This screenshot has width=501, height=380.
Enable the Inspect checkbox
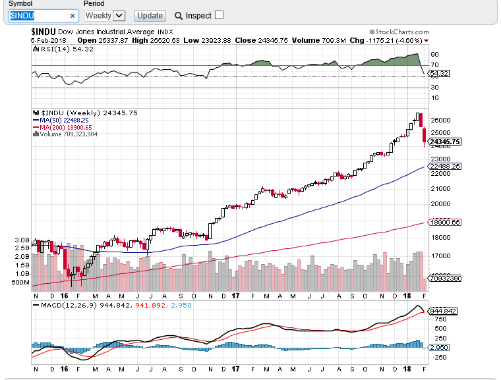(219, 15)
